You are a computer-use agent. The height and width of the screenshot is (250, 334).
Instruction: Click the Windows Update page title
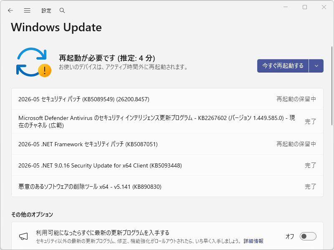56,27
